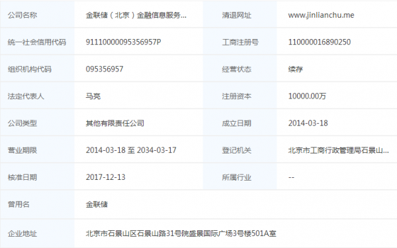Click business term 2014-03-18 至 2034-03-17
This screenshot has width=397, height=248.
tap(131, 150)
